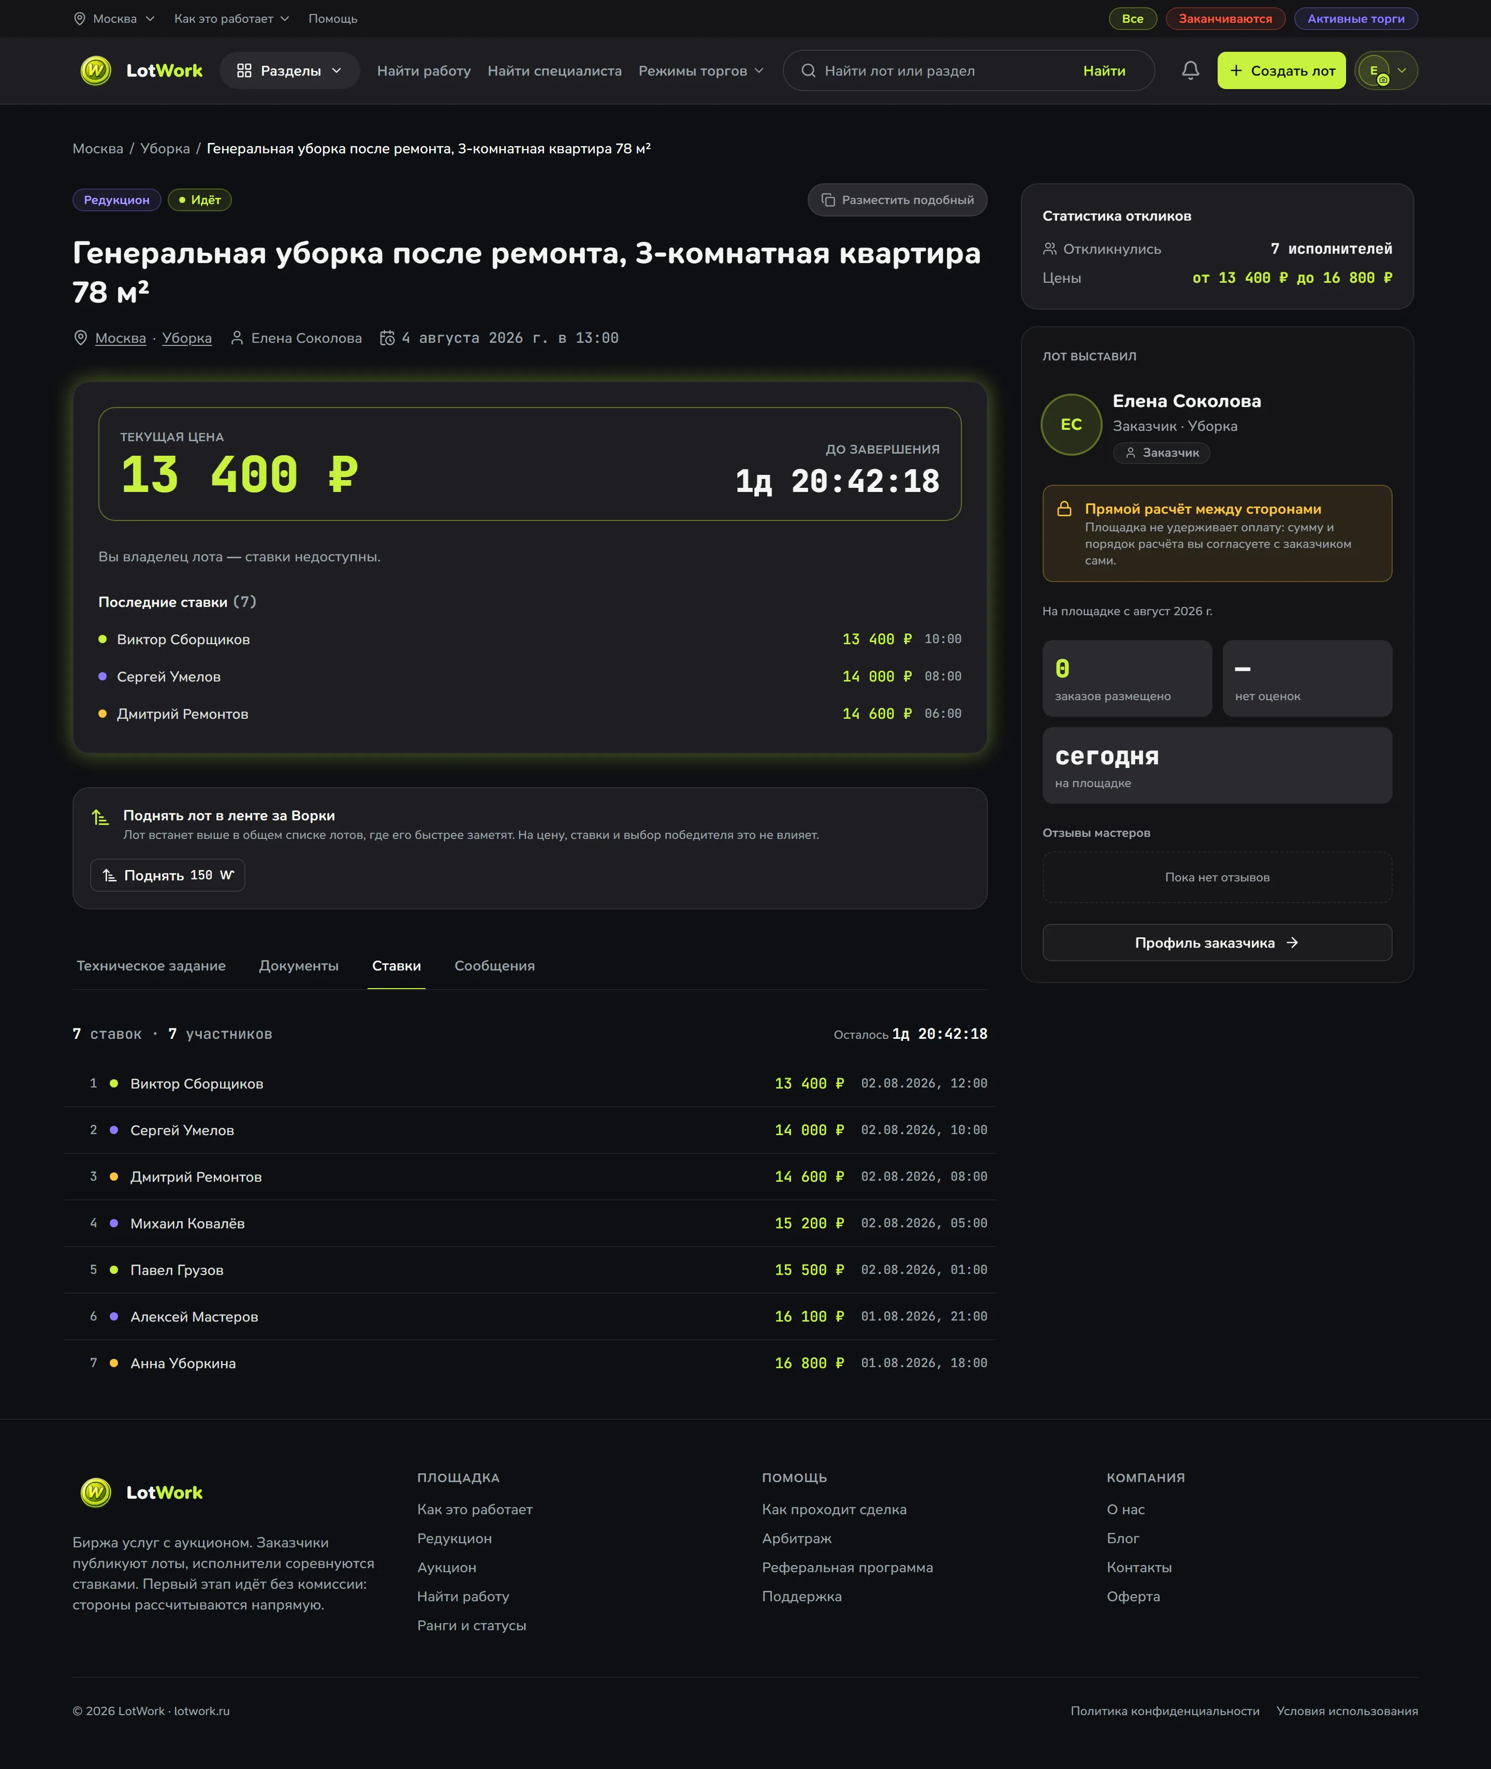Viewport: 1491px width, 1769px height.
Task: Select the Заканчиваются filter pill
Action: 1225,19
